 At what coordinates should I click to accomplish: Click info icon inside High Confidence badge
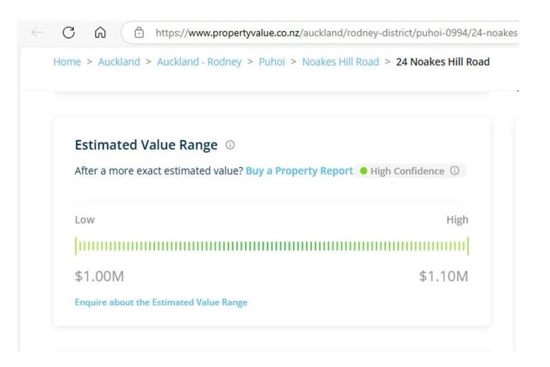click(455, 171)
